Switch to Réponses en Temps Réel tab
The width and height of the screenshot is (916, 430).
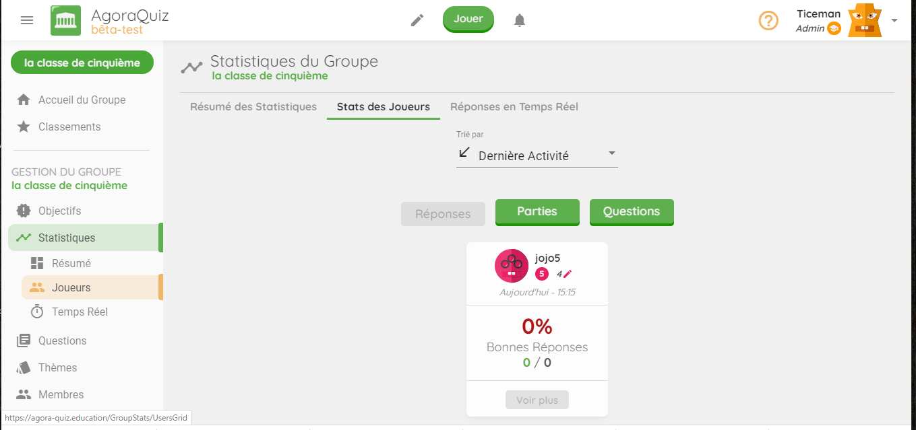pyautogui.click(x=514, y=106)
